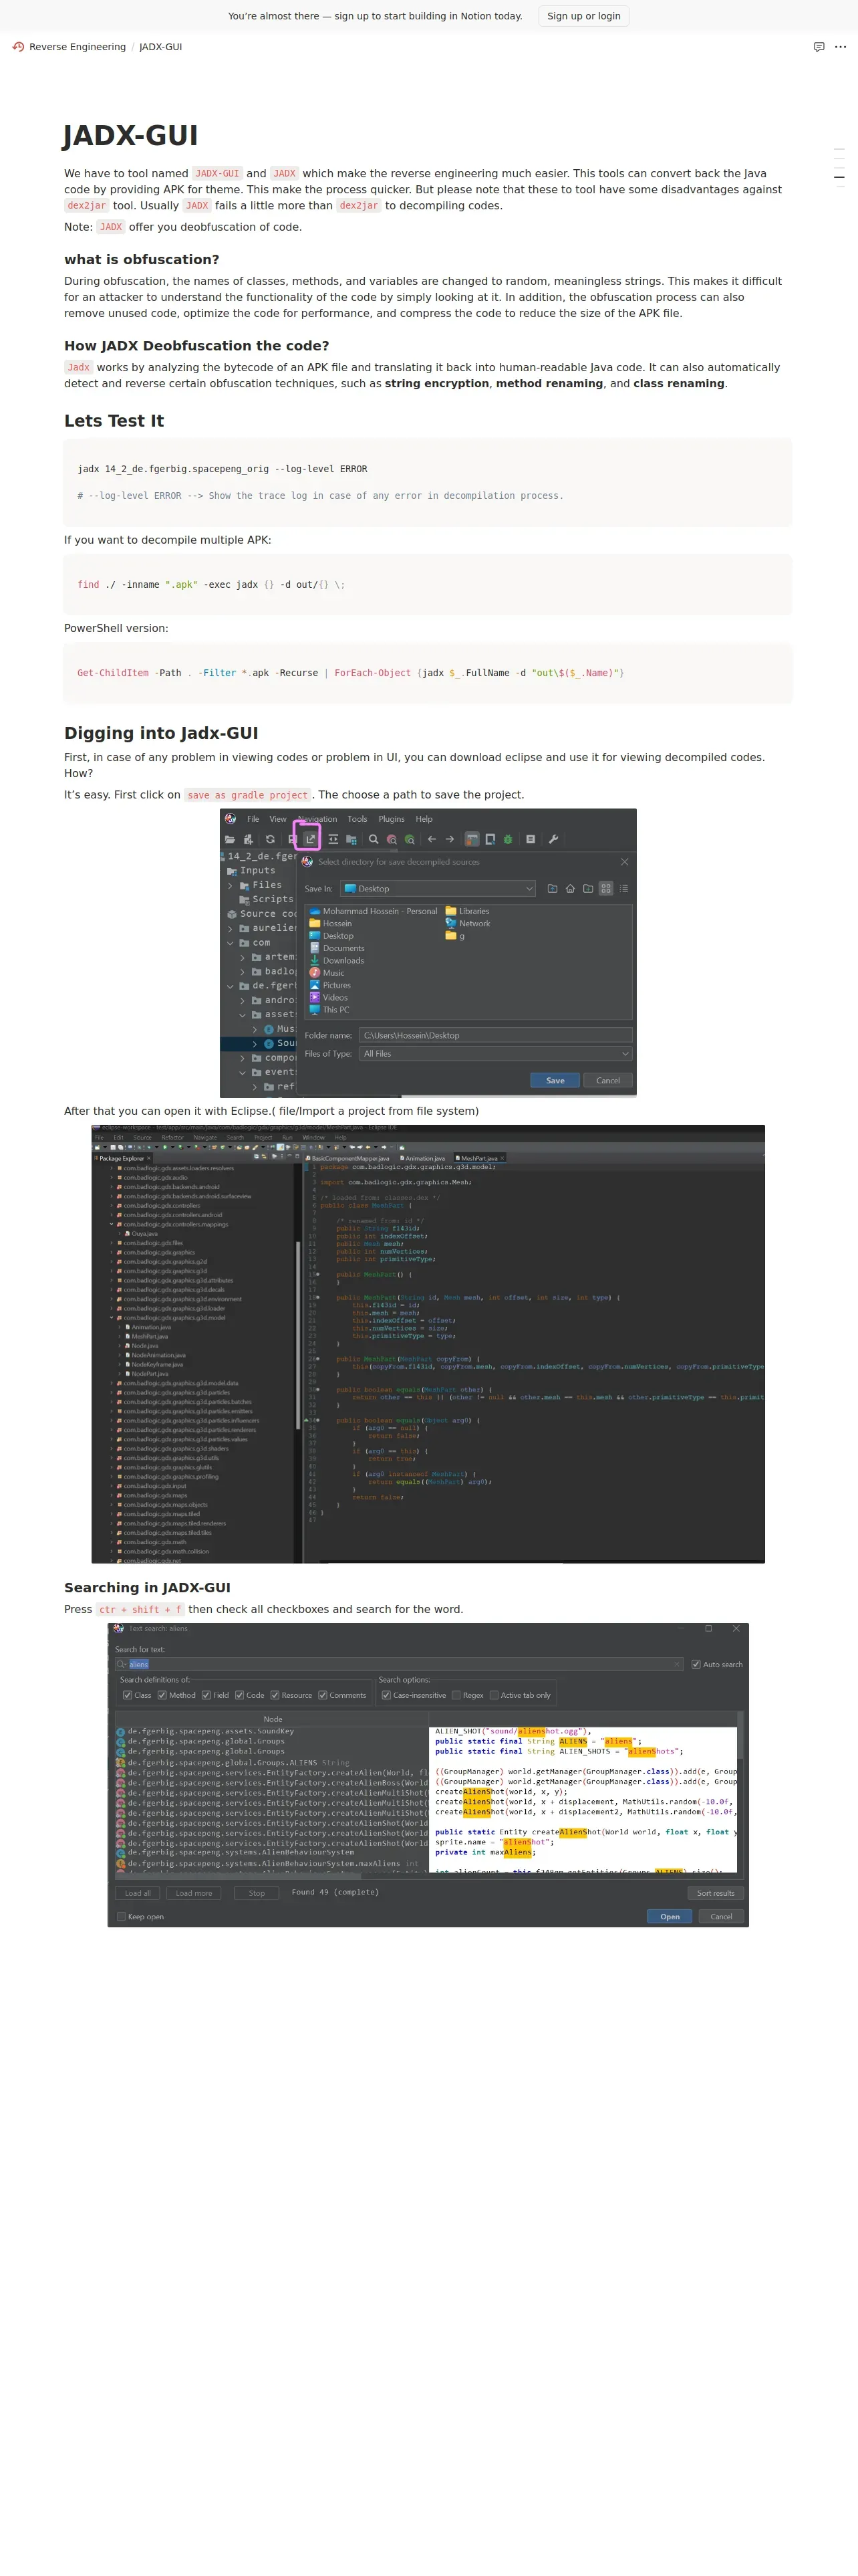
Task: Click the wrench preferences icon in JADX toolbar
Action: click(553, 839)
